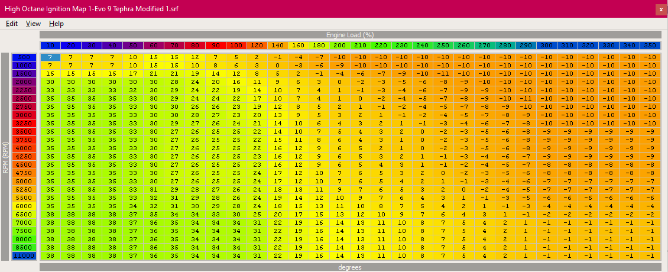Click the RPM (RPM) vertical axis label
Screen dimensions: 668x272
[5, 157]
